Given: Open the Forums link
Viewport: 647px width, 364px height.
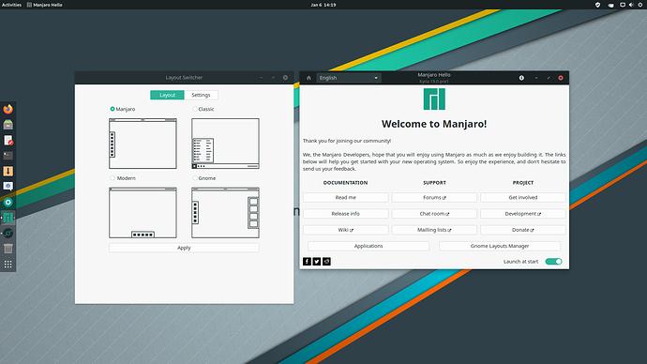Looking at the screenshot, I should click(x=434, y=197).
